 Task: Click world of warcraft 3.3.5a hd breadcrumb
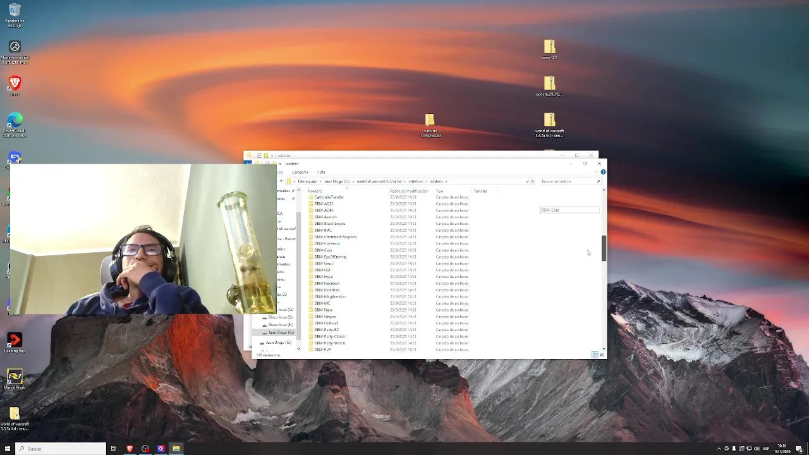(x=379, y=181)
